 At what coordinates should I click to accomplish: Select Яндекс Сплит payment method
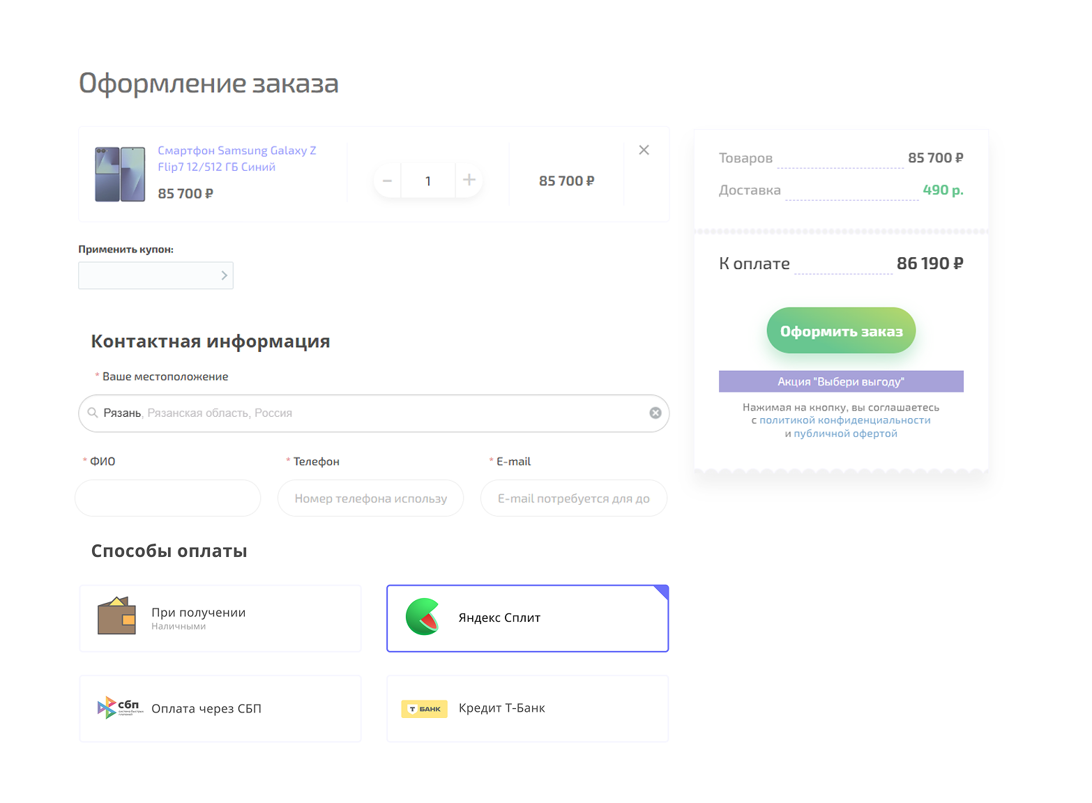tap(527, 618)
